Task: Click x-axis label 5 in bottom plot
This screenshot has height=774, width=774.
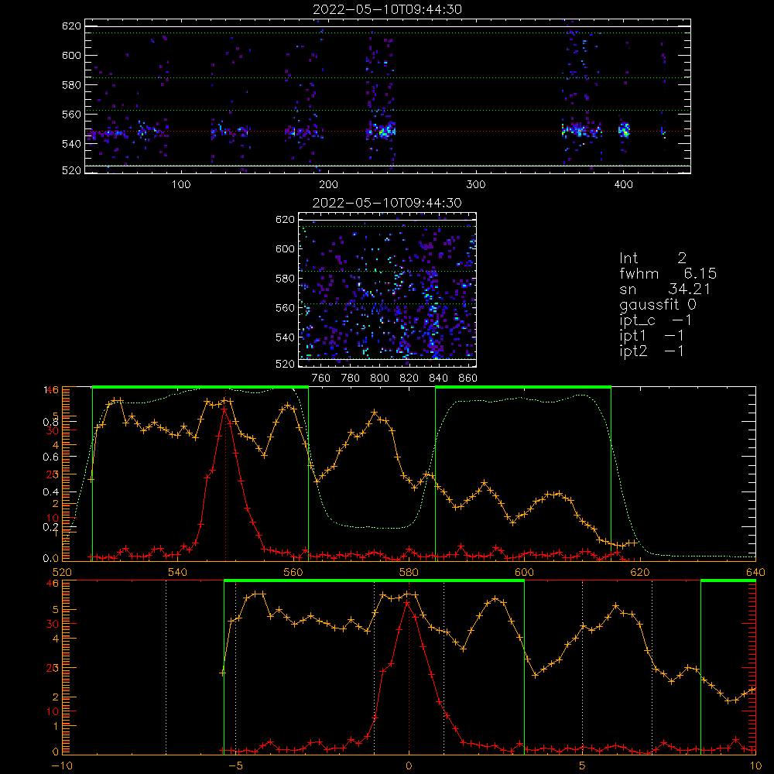Action: pos(583,766)
